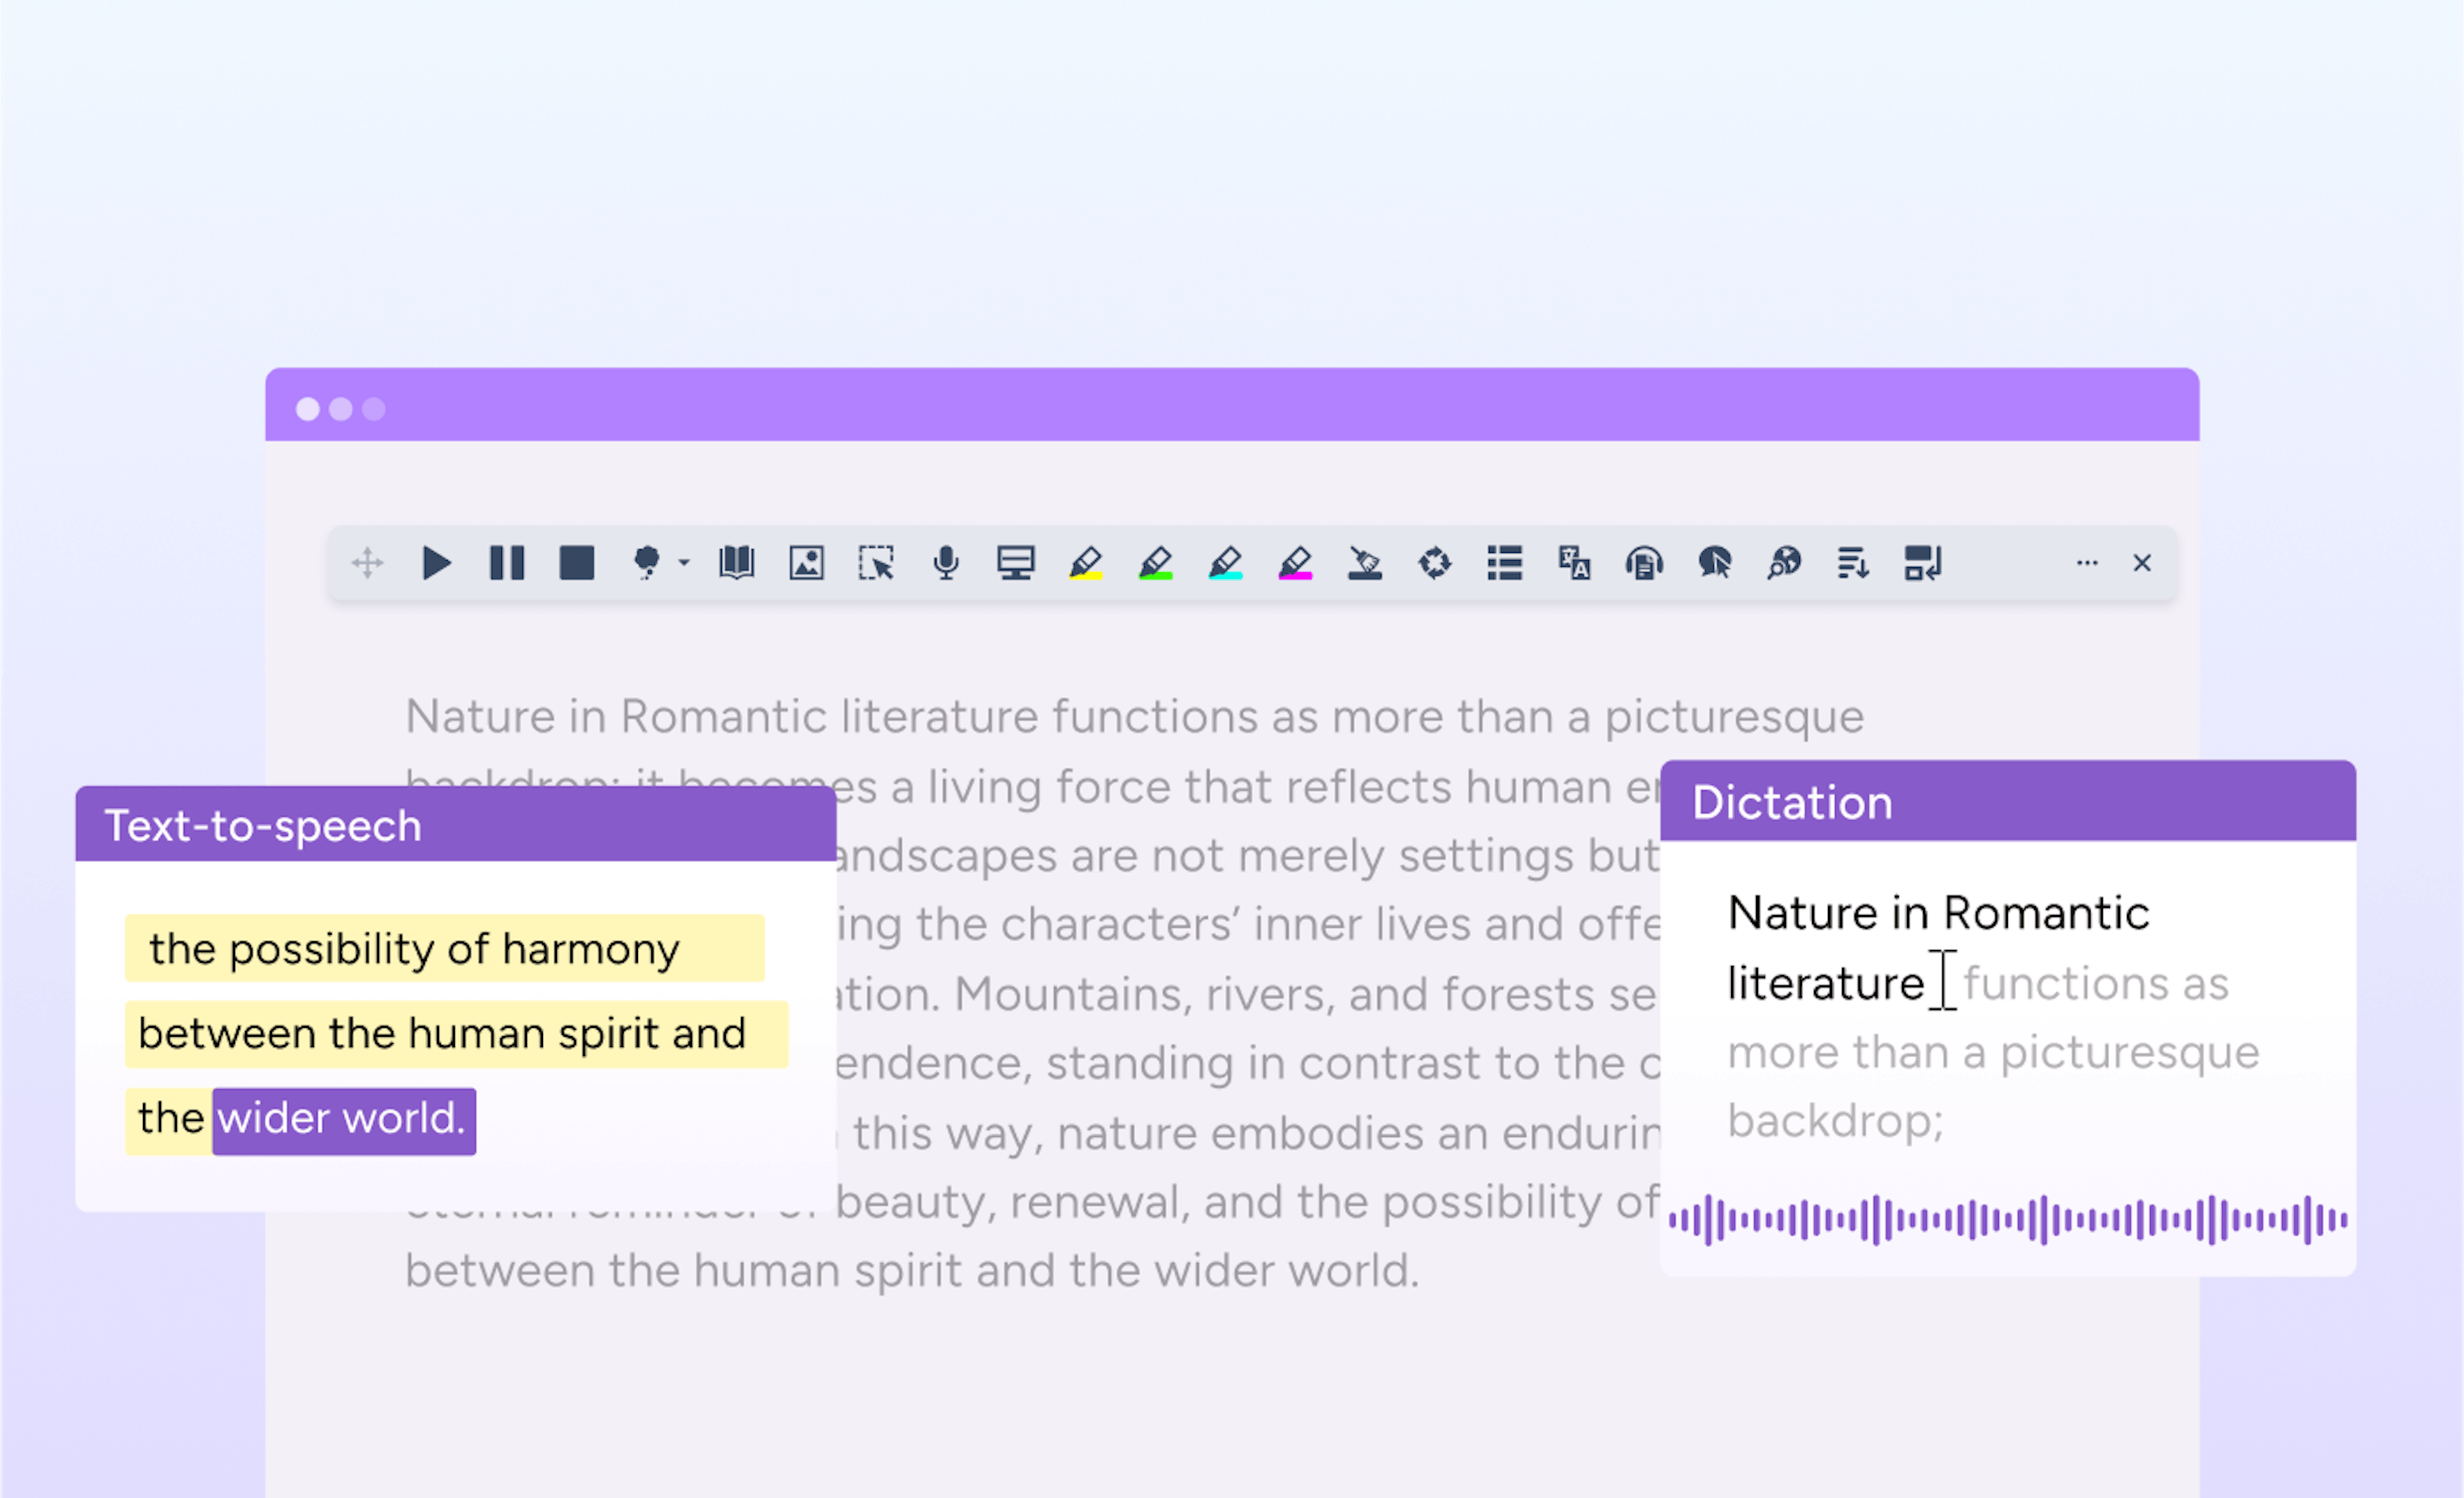Launch the screenshot reader tool
Viewport: 2464px width, 1498px height.
click(x=876, y=563)
